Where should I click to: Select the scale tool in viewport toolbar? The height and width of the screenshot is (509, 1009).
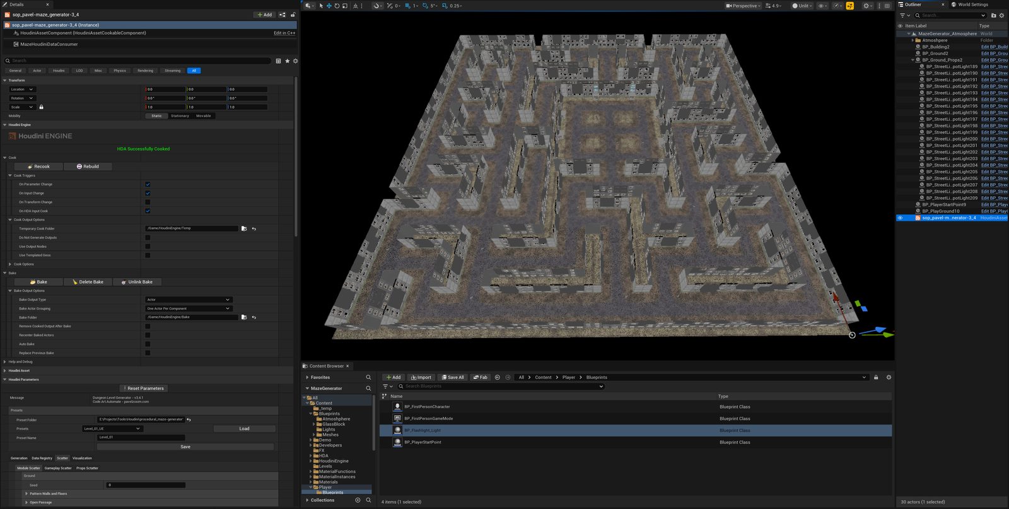pyautogui.click(x=345, y=6)
